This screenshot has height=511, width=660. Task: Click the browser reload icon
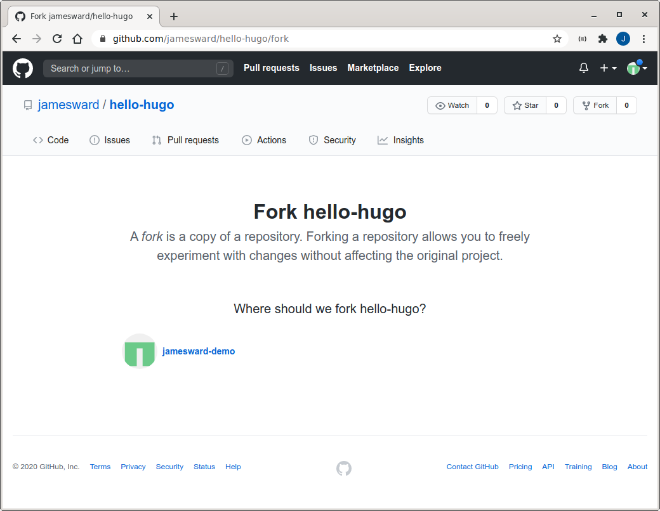pyautogui.click(x=57, y=39)
